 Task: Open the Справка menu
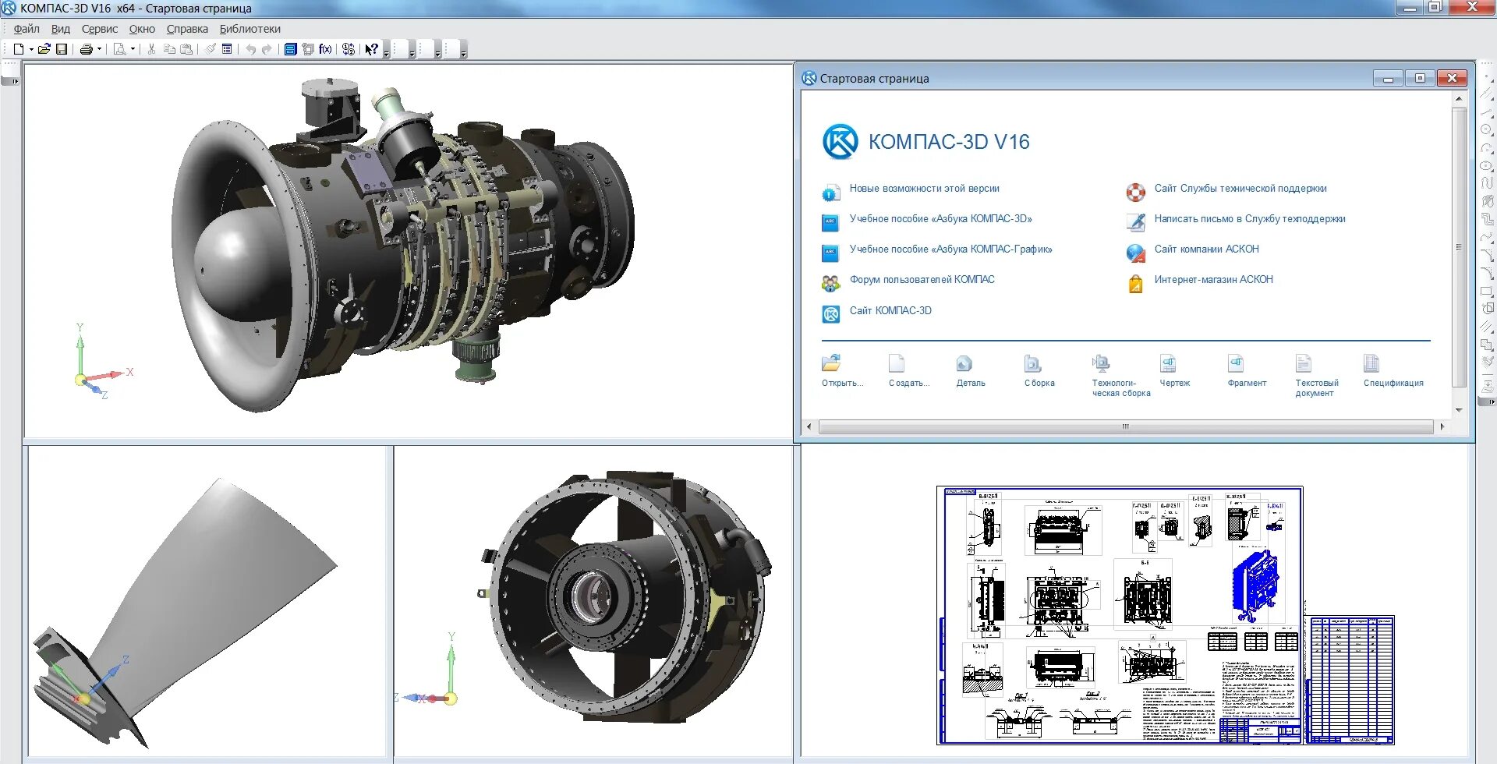[187, 29]
